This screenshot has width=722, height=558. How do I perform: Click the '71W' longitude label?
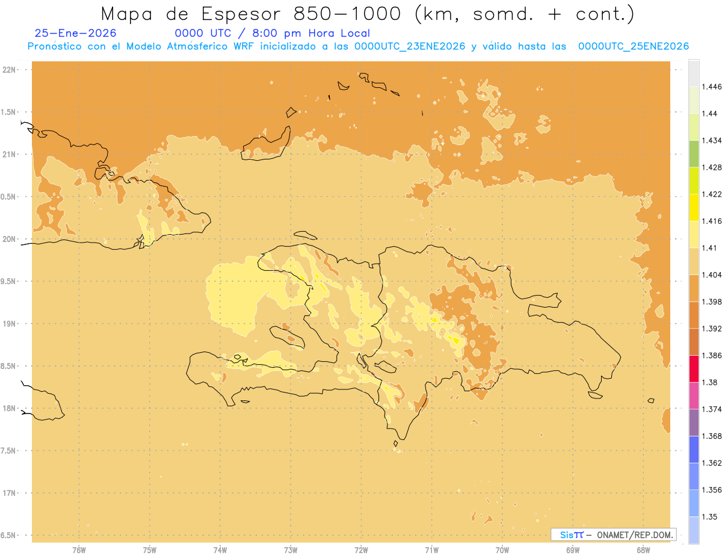pyautogui.click(x=431, y=550)
